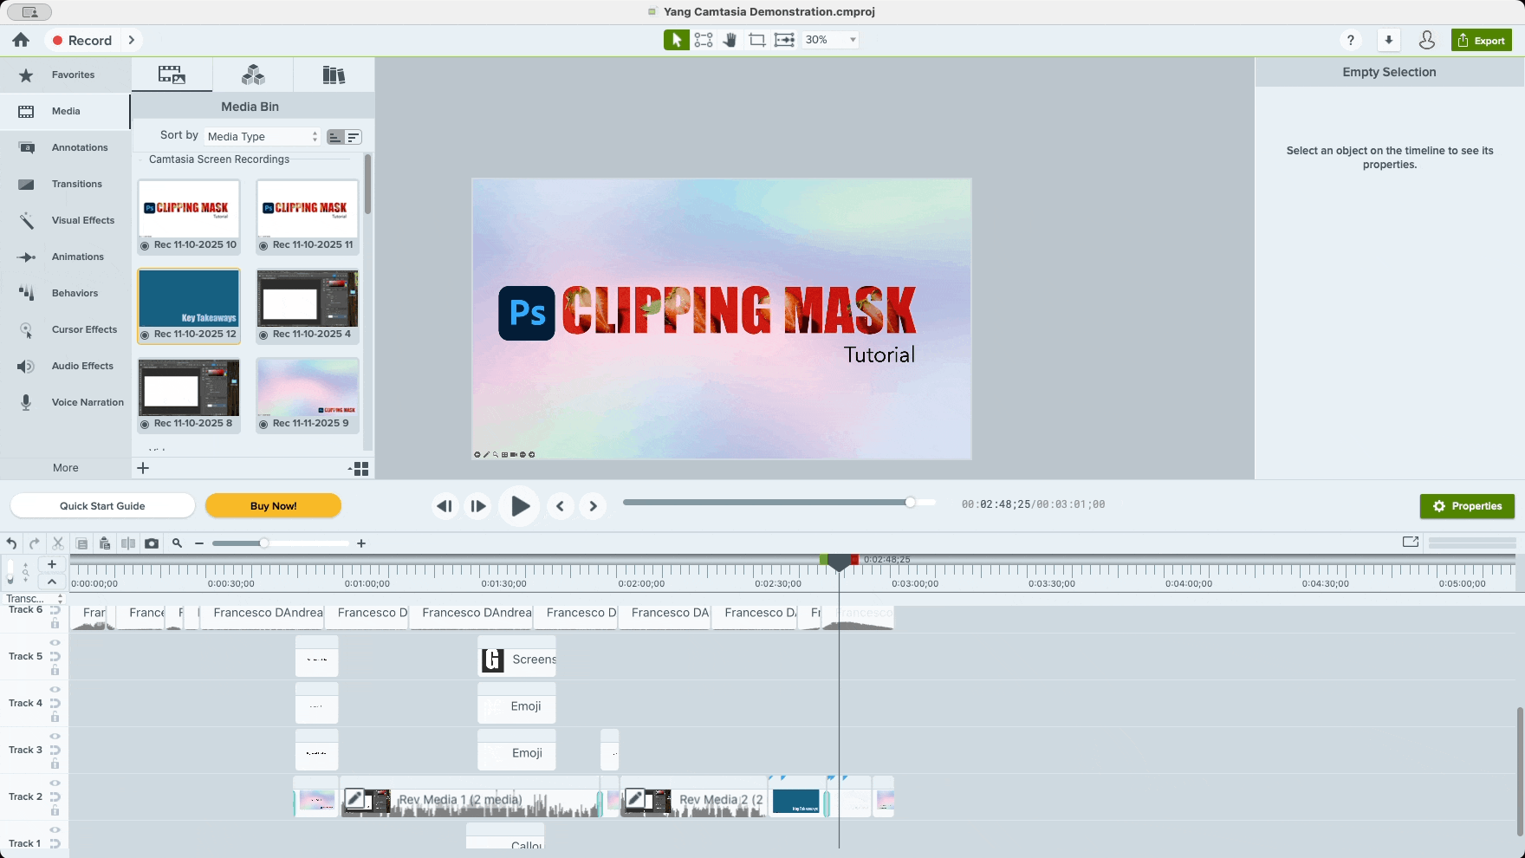Cut selection with the scissors icon
Image resolution: width=1525 pixels, height=858 pixels.
tap(58, 543)
